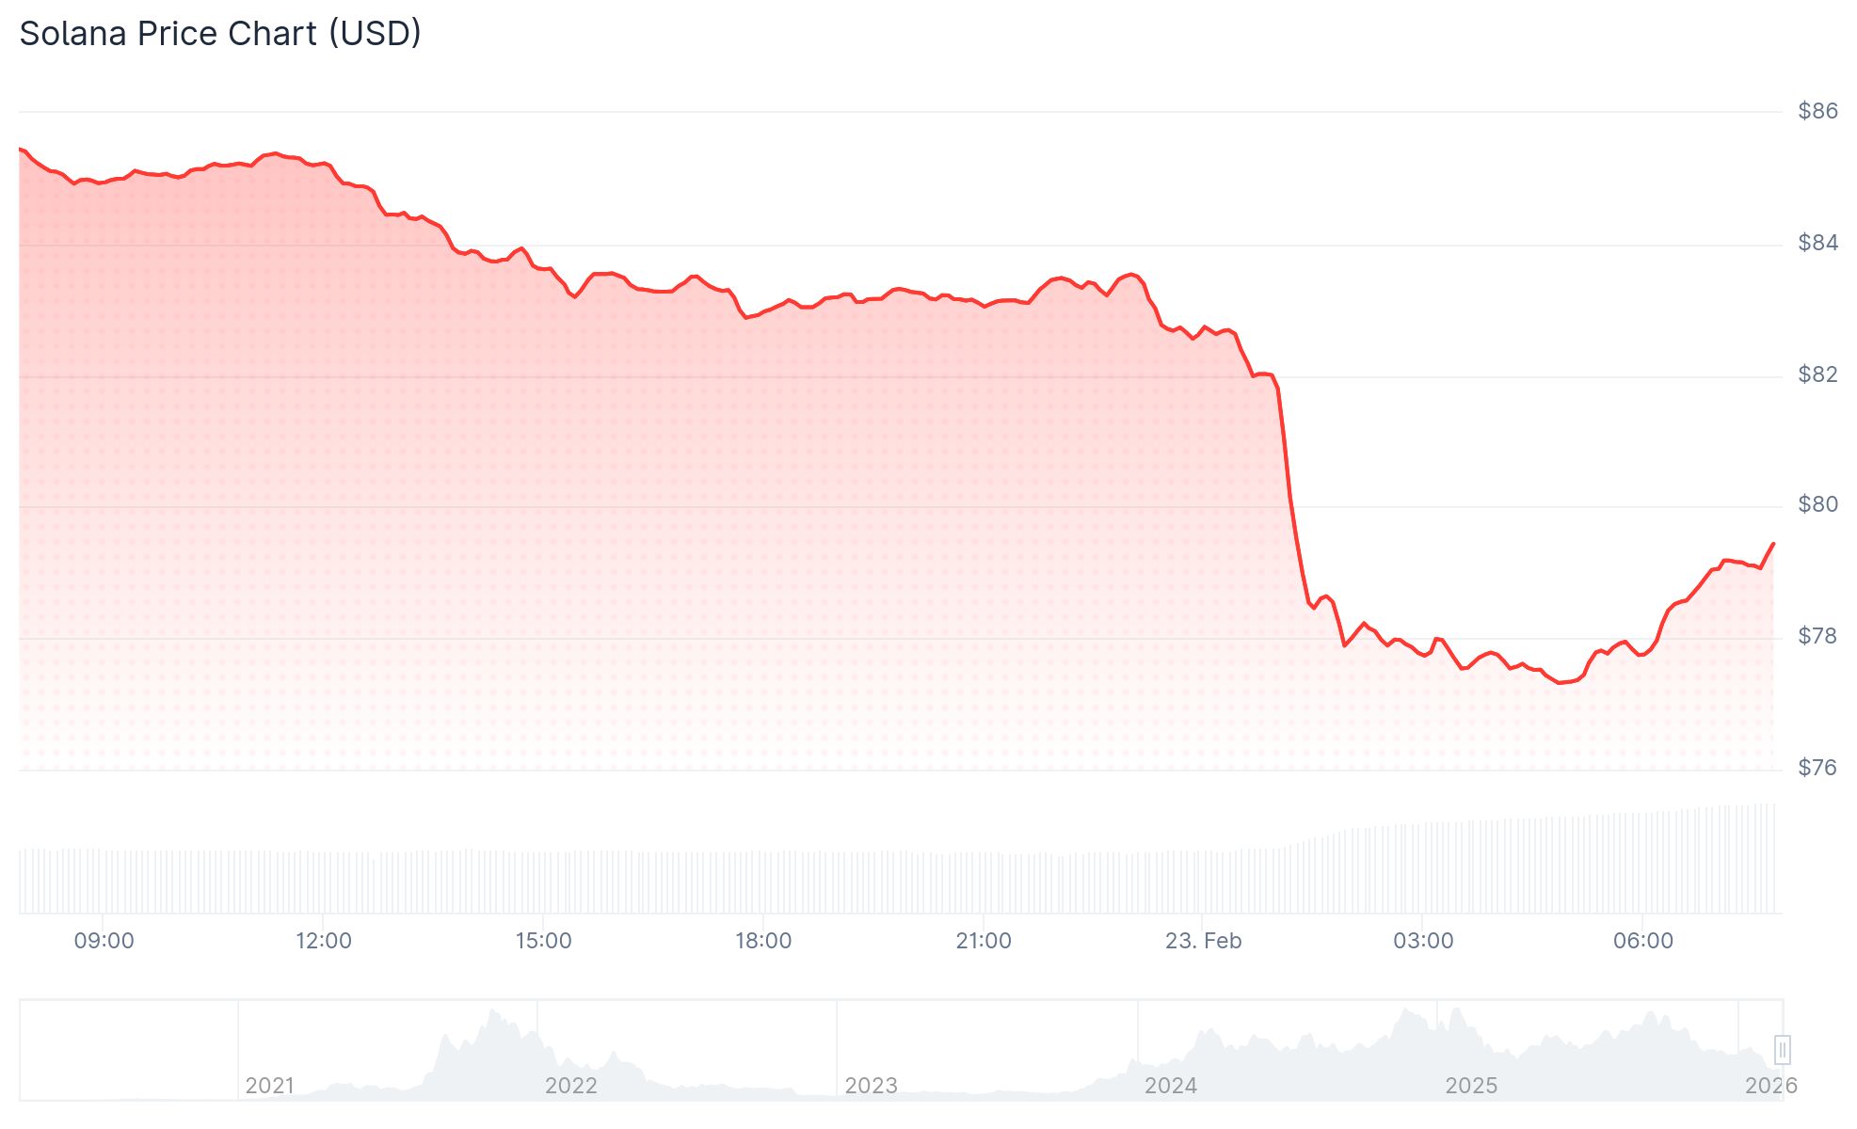Jump to 2023 in the navigator
Viewport: 1857px width, 1129px height.
[872, 1086]
